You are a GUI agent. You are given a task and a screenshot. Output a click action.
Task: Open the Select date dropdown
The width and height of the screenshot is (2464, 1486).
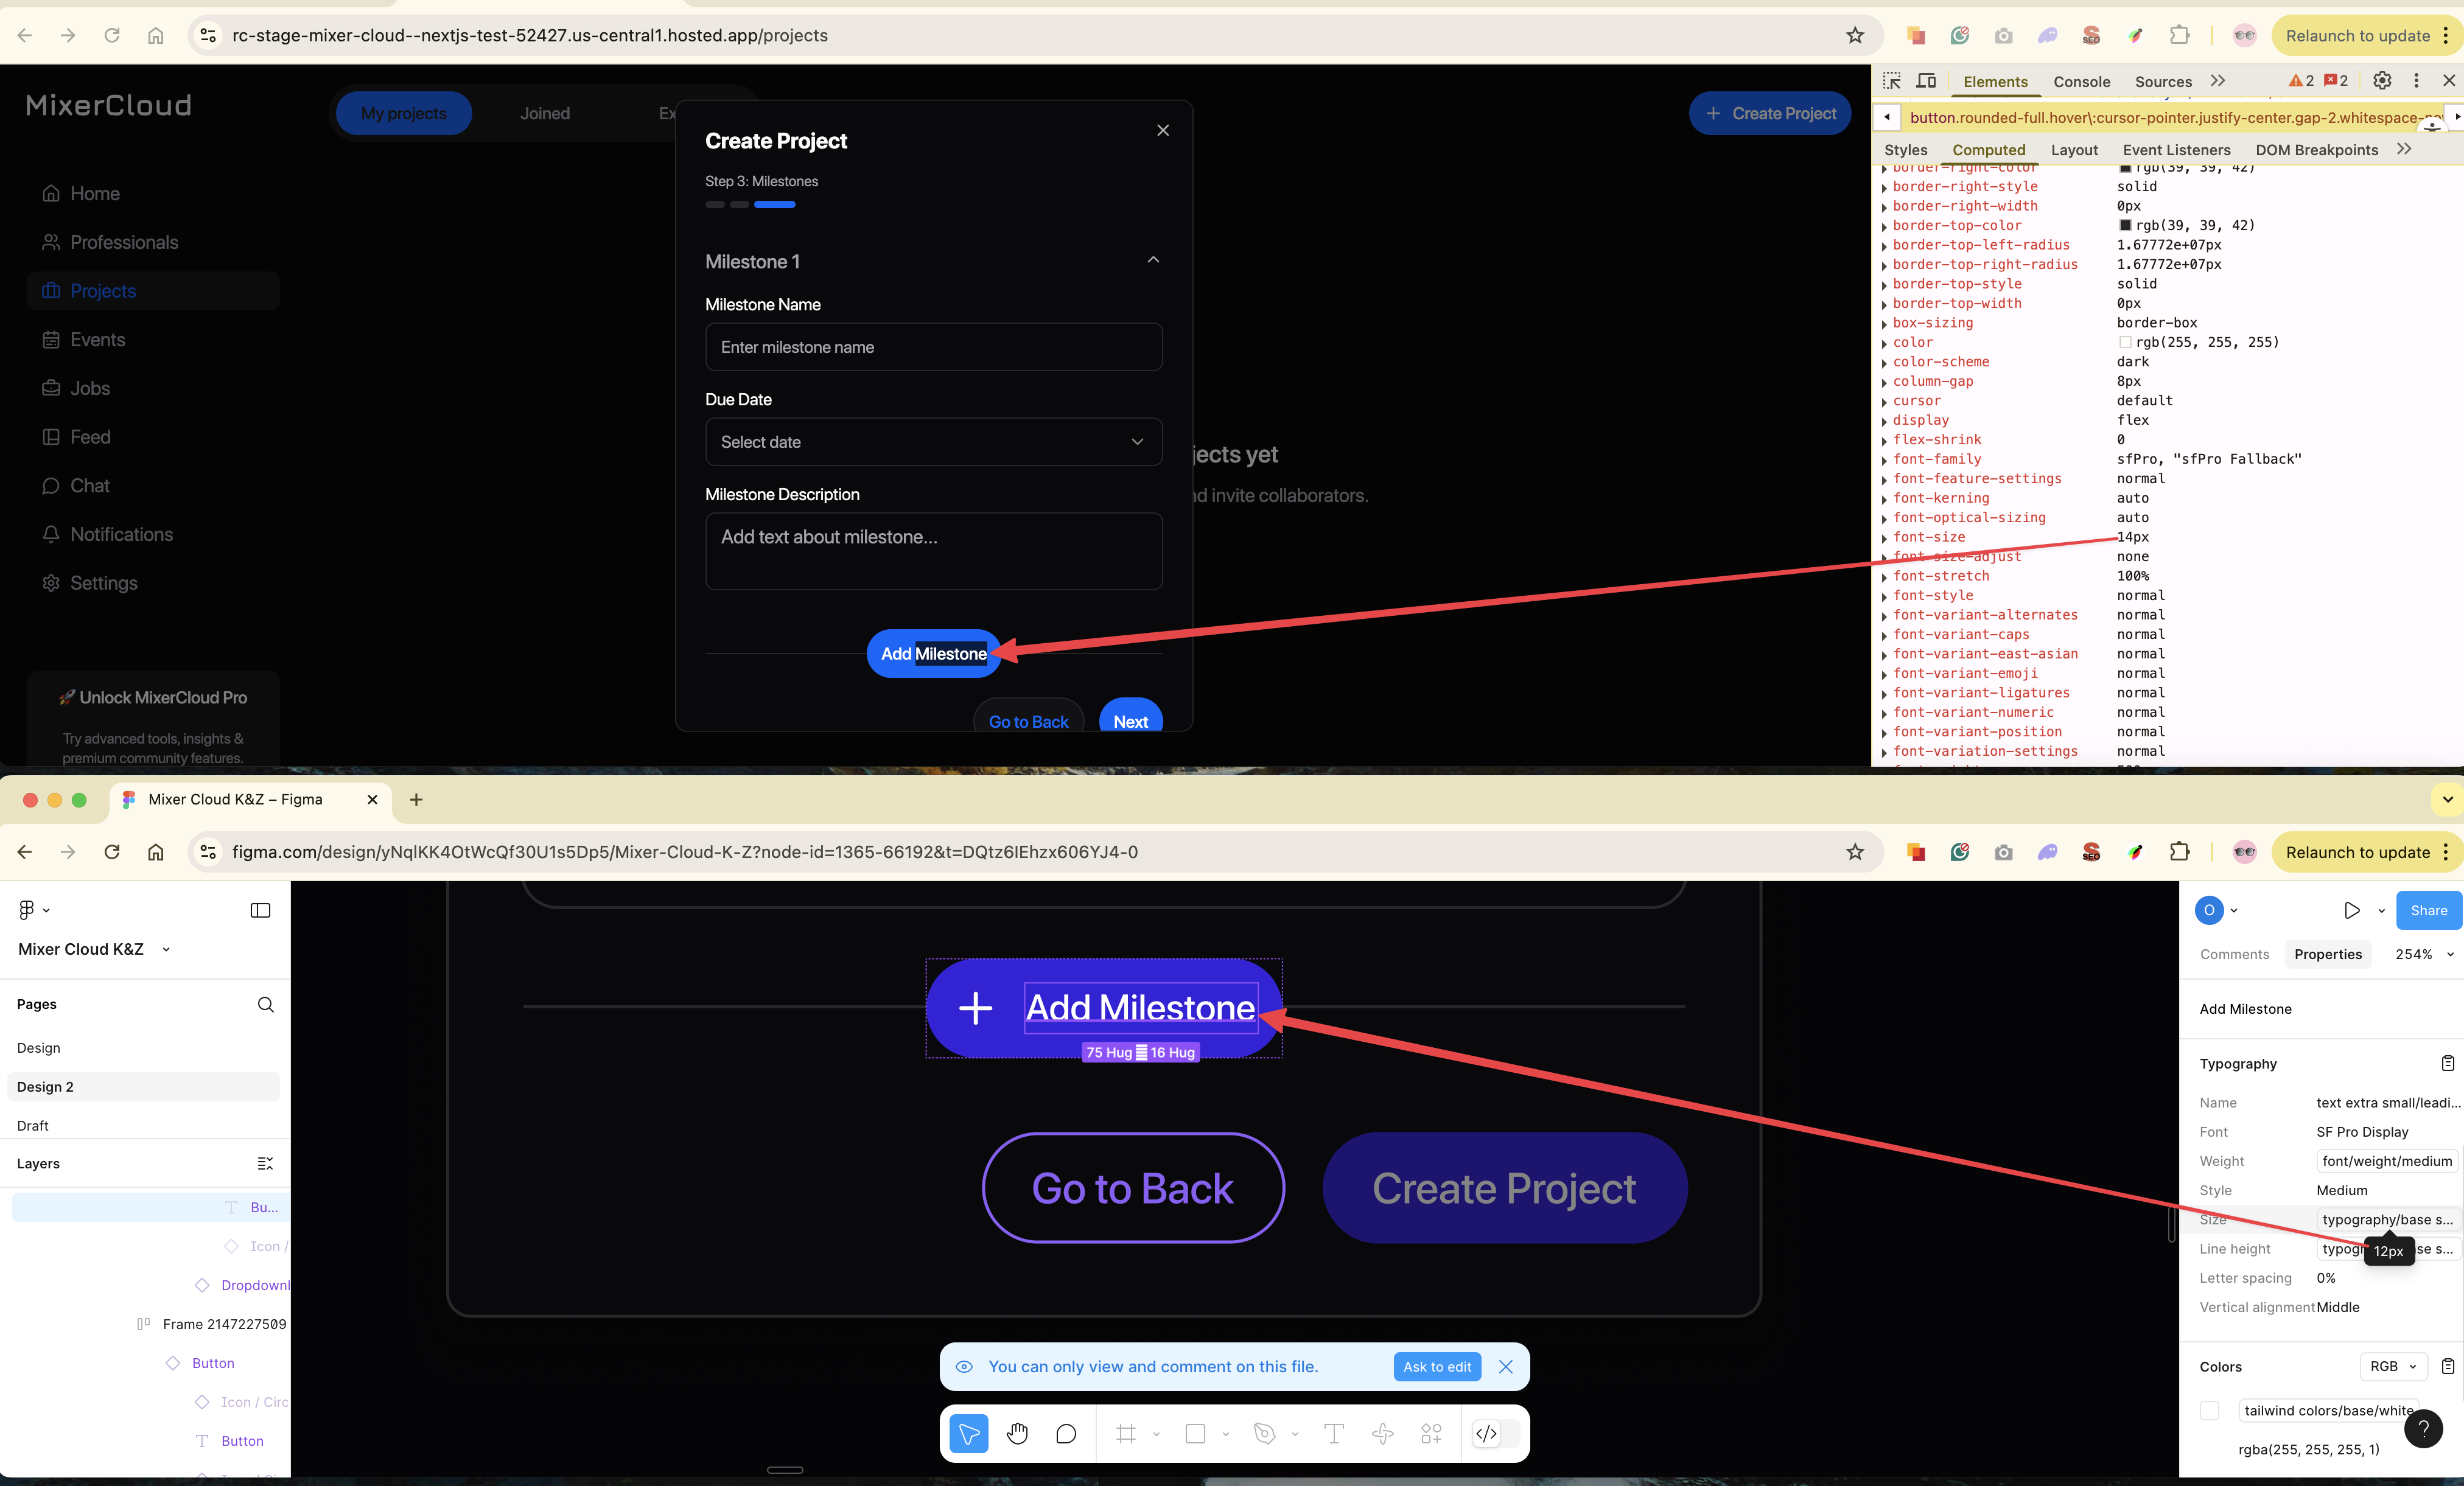point(933,442)
